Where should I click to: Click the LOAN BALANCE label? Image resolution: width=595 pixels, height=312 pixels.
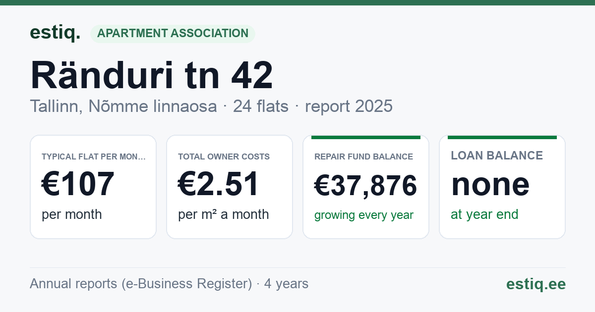coord(497,156)
